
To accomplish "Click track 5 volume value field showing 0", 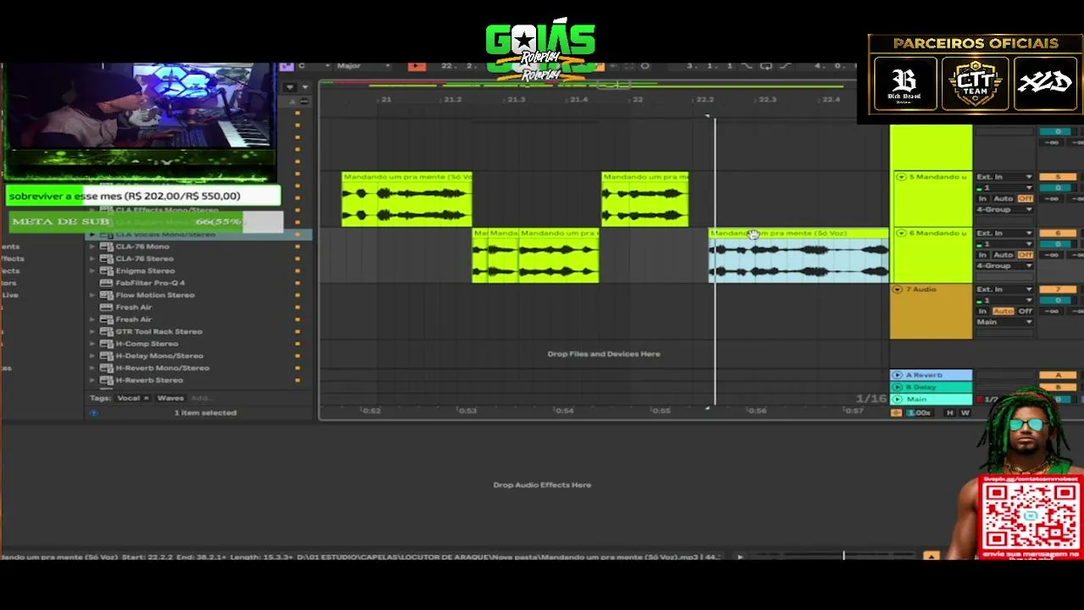I will 1058,188.
